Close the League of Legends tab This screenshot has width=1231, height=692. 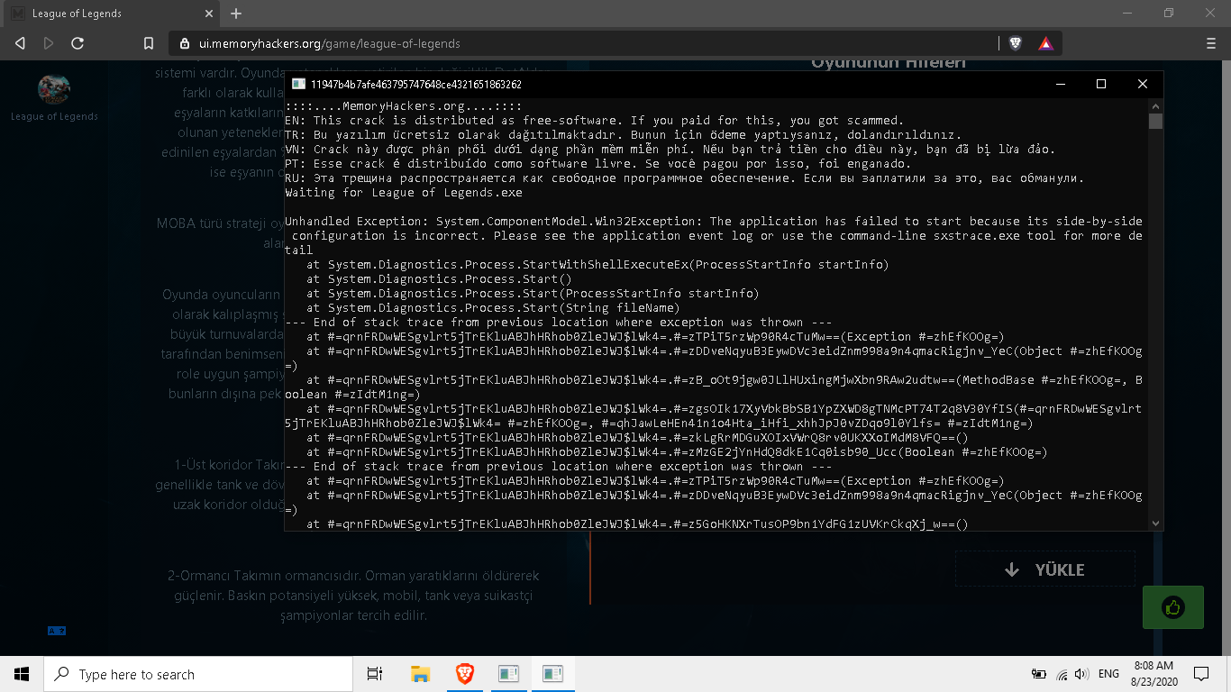pyautogui.click(x=208, y=14)
